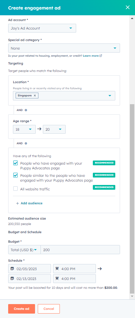The height and width of the screenshot is (318, 135).
Task: Open the start date calendar 02/03/2023
Action: [x=12, y=269]
